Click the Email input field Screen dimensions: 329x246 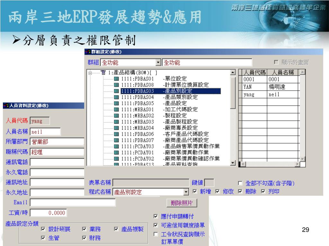[x=73, y=202]
